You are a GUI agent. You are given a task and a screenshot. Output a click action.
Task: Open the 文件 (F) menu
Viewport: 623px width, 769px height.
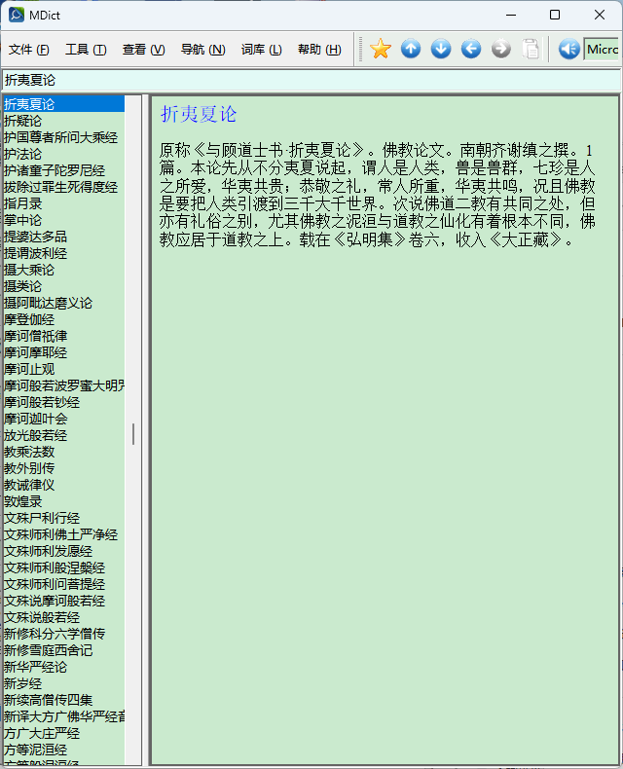coord(29,50)
